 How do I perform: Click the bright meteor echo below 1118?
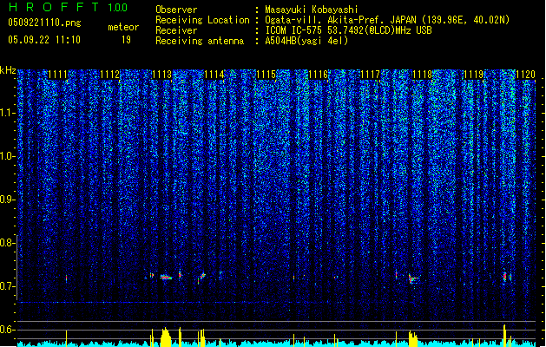[413, 278]
